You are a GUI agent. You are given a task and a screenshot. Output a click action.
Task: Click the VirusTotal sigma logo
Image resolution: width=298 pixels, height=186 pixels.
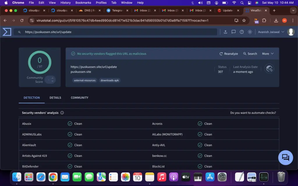tap(7, 32)
